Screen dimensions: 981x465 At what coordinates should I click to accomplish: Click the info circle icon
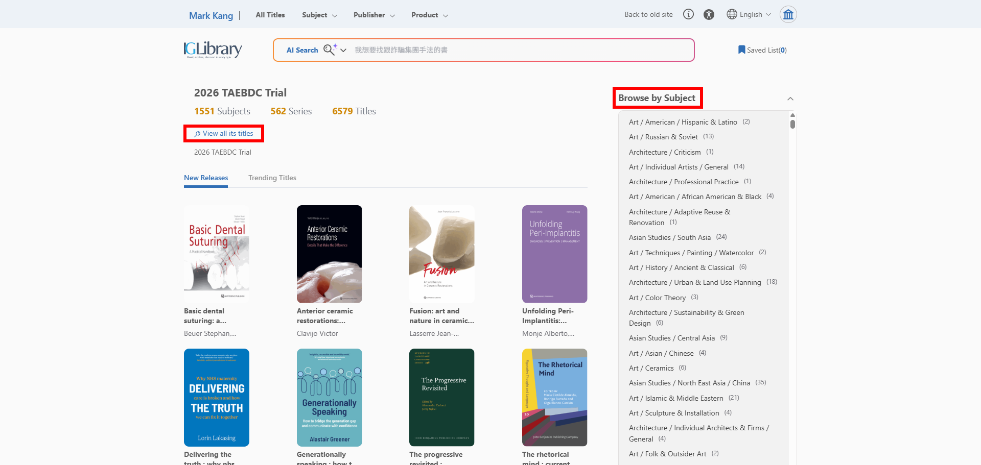(688, 14)
